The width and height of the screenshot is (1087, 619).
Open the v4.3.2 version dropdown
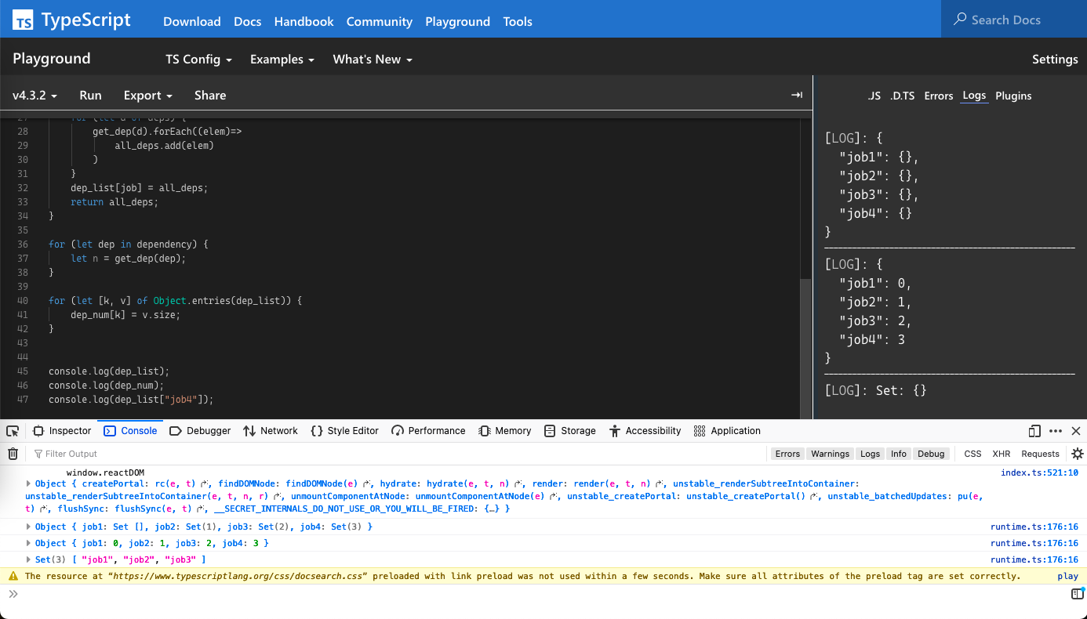(35, 95)
